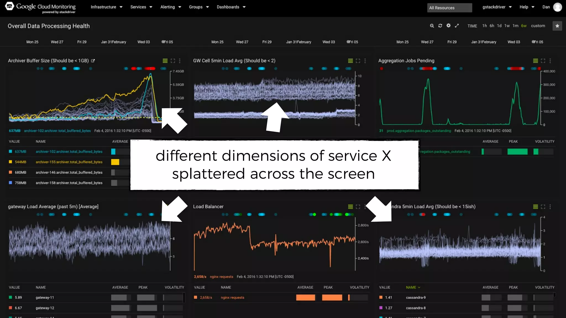Viewport: 566px width, 318px height.
Task: Set time range to 1m
Action: click(515, 26)
